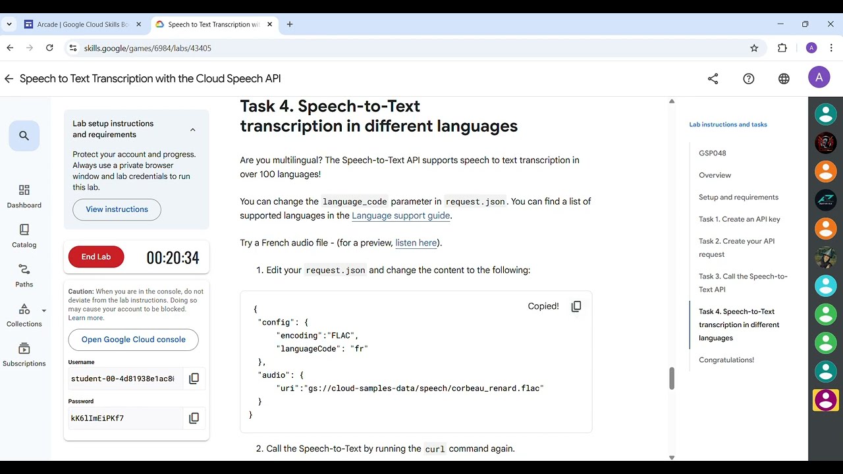This screenshot has width=843, height=474.
Task: Close the Arcade browser tab
Action: [x=138, y=24]
